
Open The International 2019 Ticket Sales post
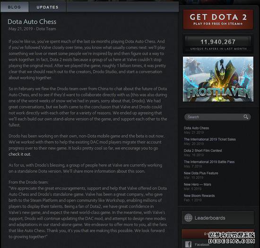click(x=209, y=139)
